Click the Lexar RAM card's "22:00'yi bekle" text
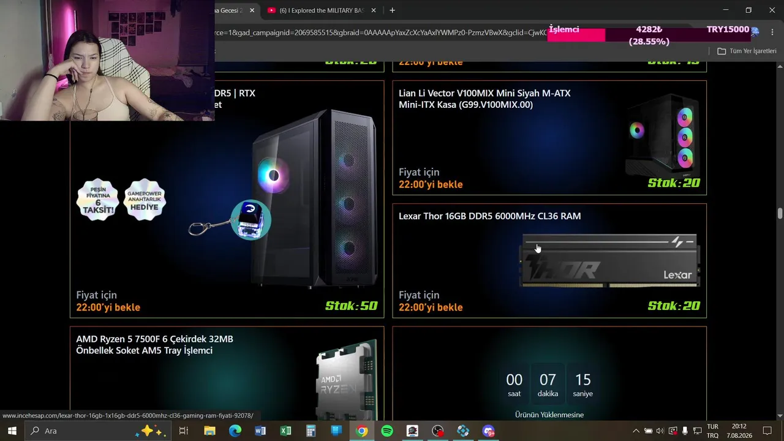Viewport: 784px width, 441px height. [431, 307]
